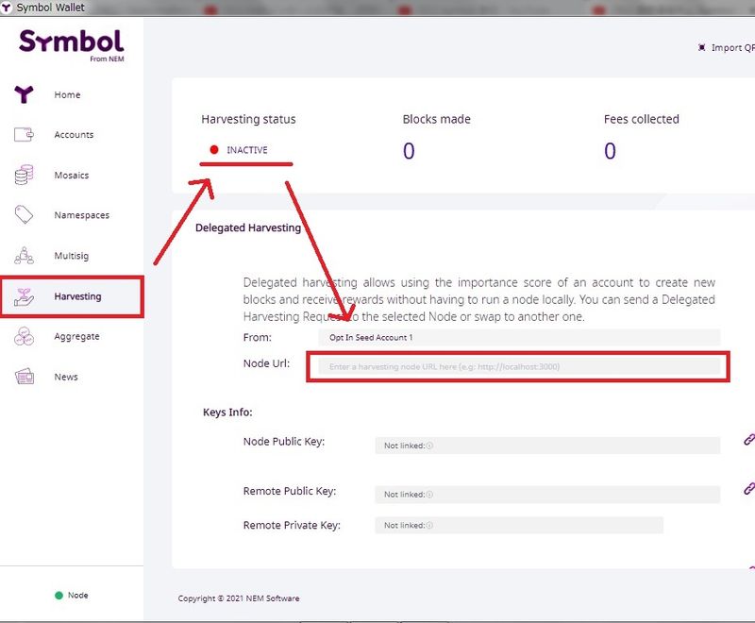Click the Import QR text link

(x=732, y=48)
